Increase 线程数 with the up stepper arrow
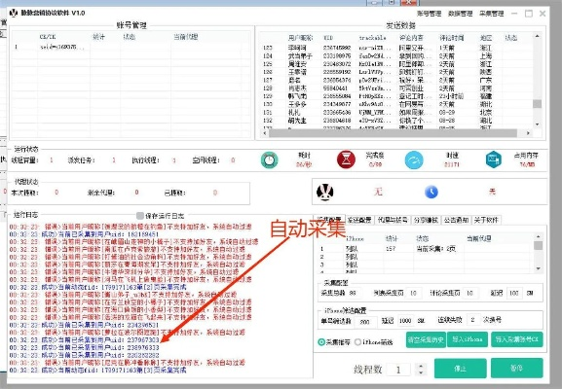Screen dimensions: 562x389 [x=421, y=366]
